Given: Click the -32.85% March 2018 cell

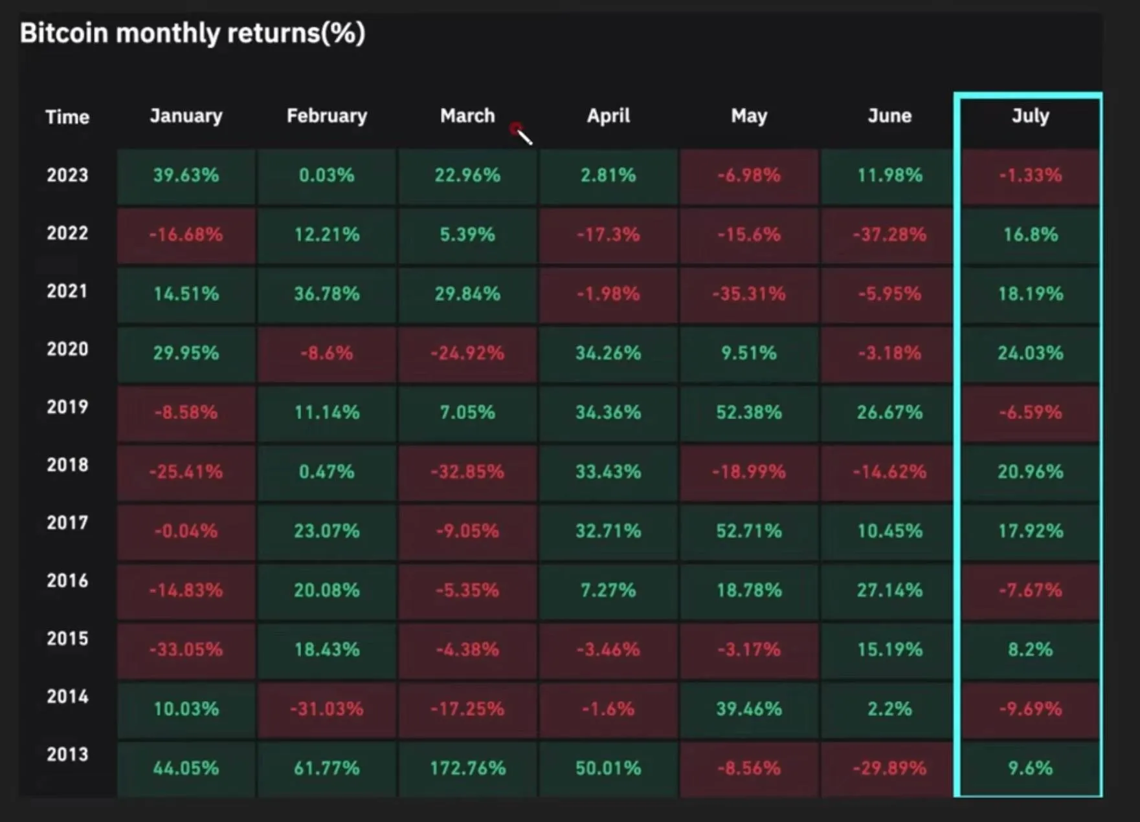Looking at the screenshot, I should 467,471.
